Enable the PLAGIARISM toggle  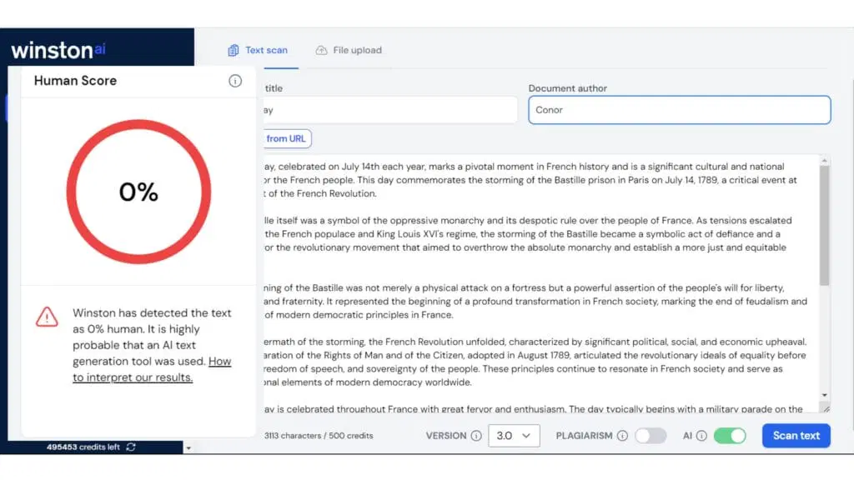(x=651, y=436)
